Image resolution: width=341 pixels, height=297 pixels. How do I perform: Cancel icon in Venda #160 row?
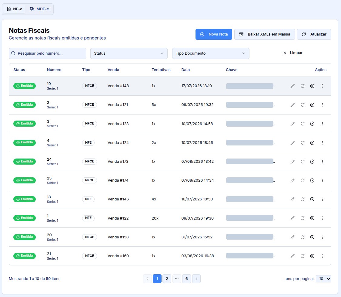pyautogui.click(x=312, y=256)
